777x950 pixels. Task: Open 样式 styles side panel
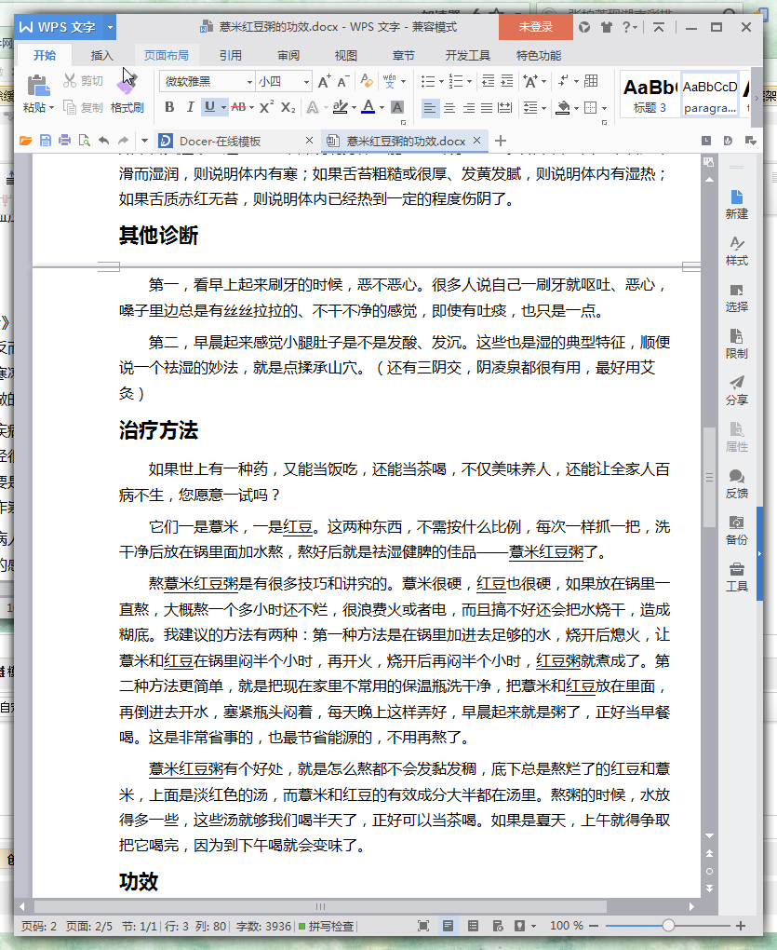[x=736, y=251]
